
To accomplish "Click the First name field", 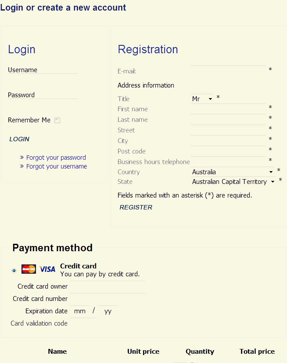I will (228, 109).
